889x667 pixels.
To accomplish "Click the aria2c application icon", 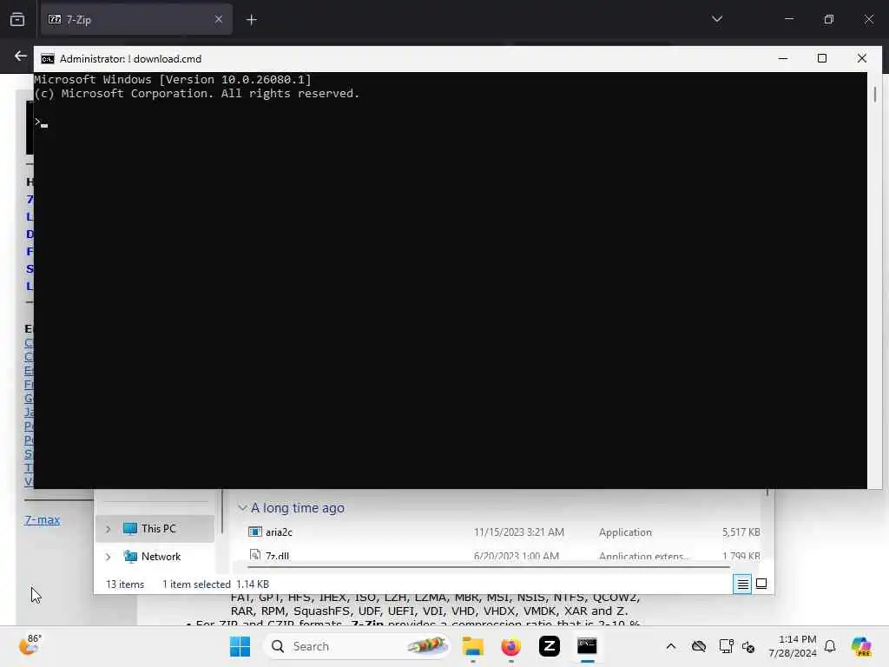I will (255, 532).
